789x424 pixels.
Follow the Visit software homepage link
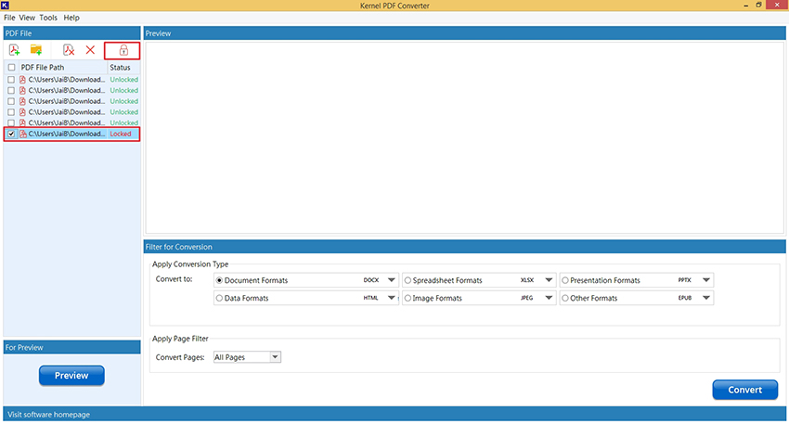tap(49, 415)
